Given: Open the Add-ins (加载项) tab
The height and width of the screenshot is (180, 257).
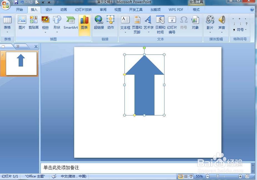Looking at the screenshot, I should [x=156, y=10].
